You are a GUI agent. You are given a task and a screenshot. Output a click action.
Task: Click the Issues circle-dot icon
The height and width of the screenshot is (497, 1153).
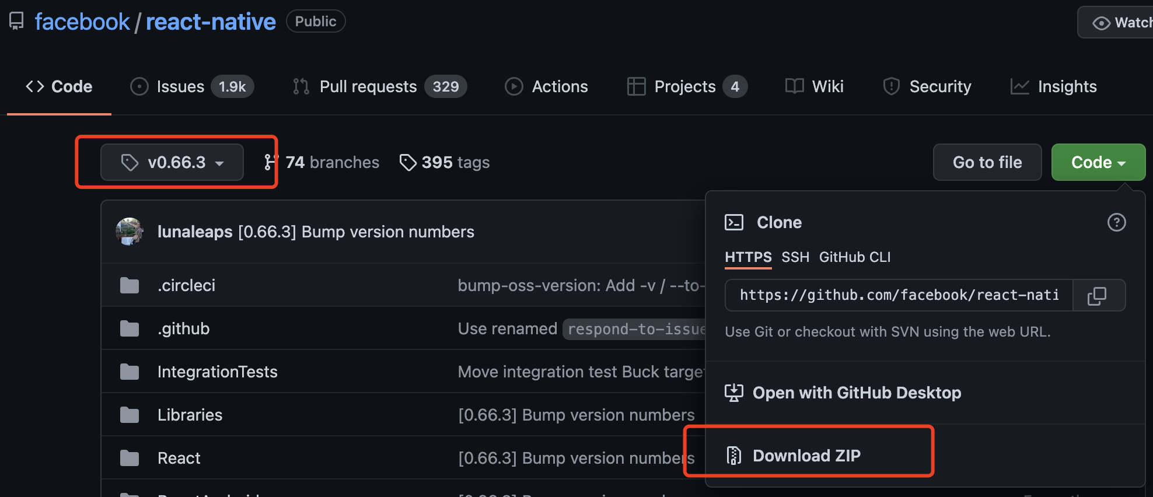pyautogui.click(x=139, y=86)
